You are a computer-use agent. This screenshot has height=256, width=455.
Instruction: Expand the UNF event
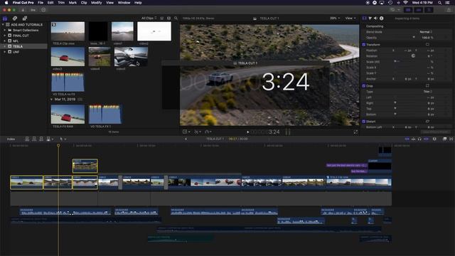coord(5,52)
